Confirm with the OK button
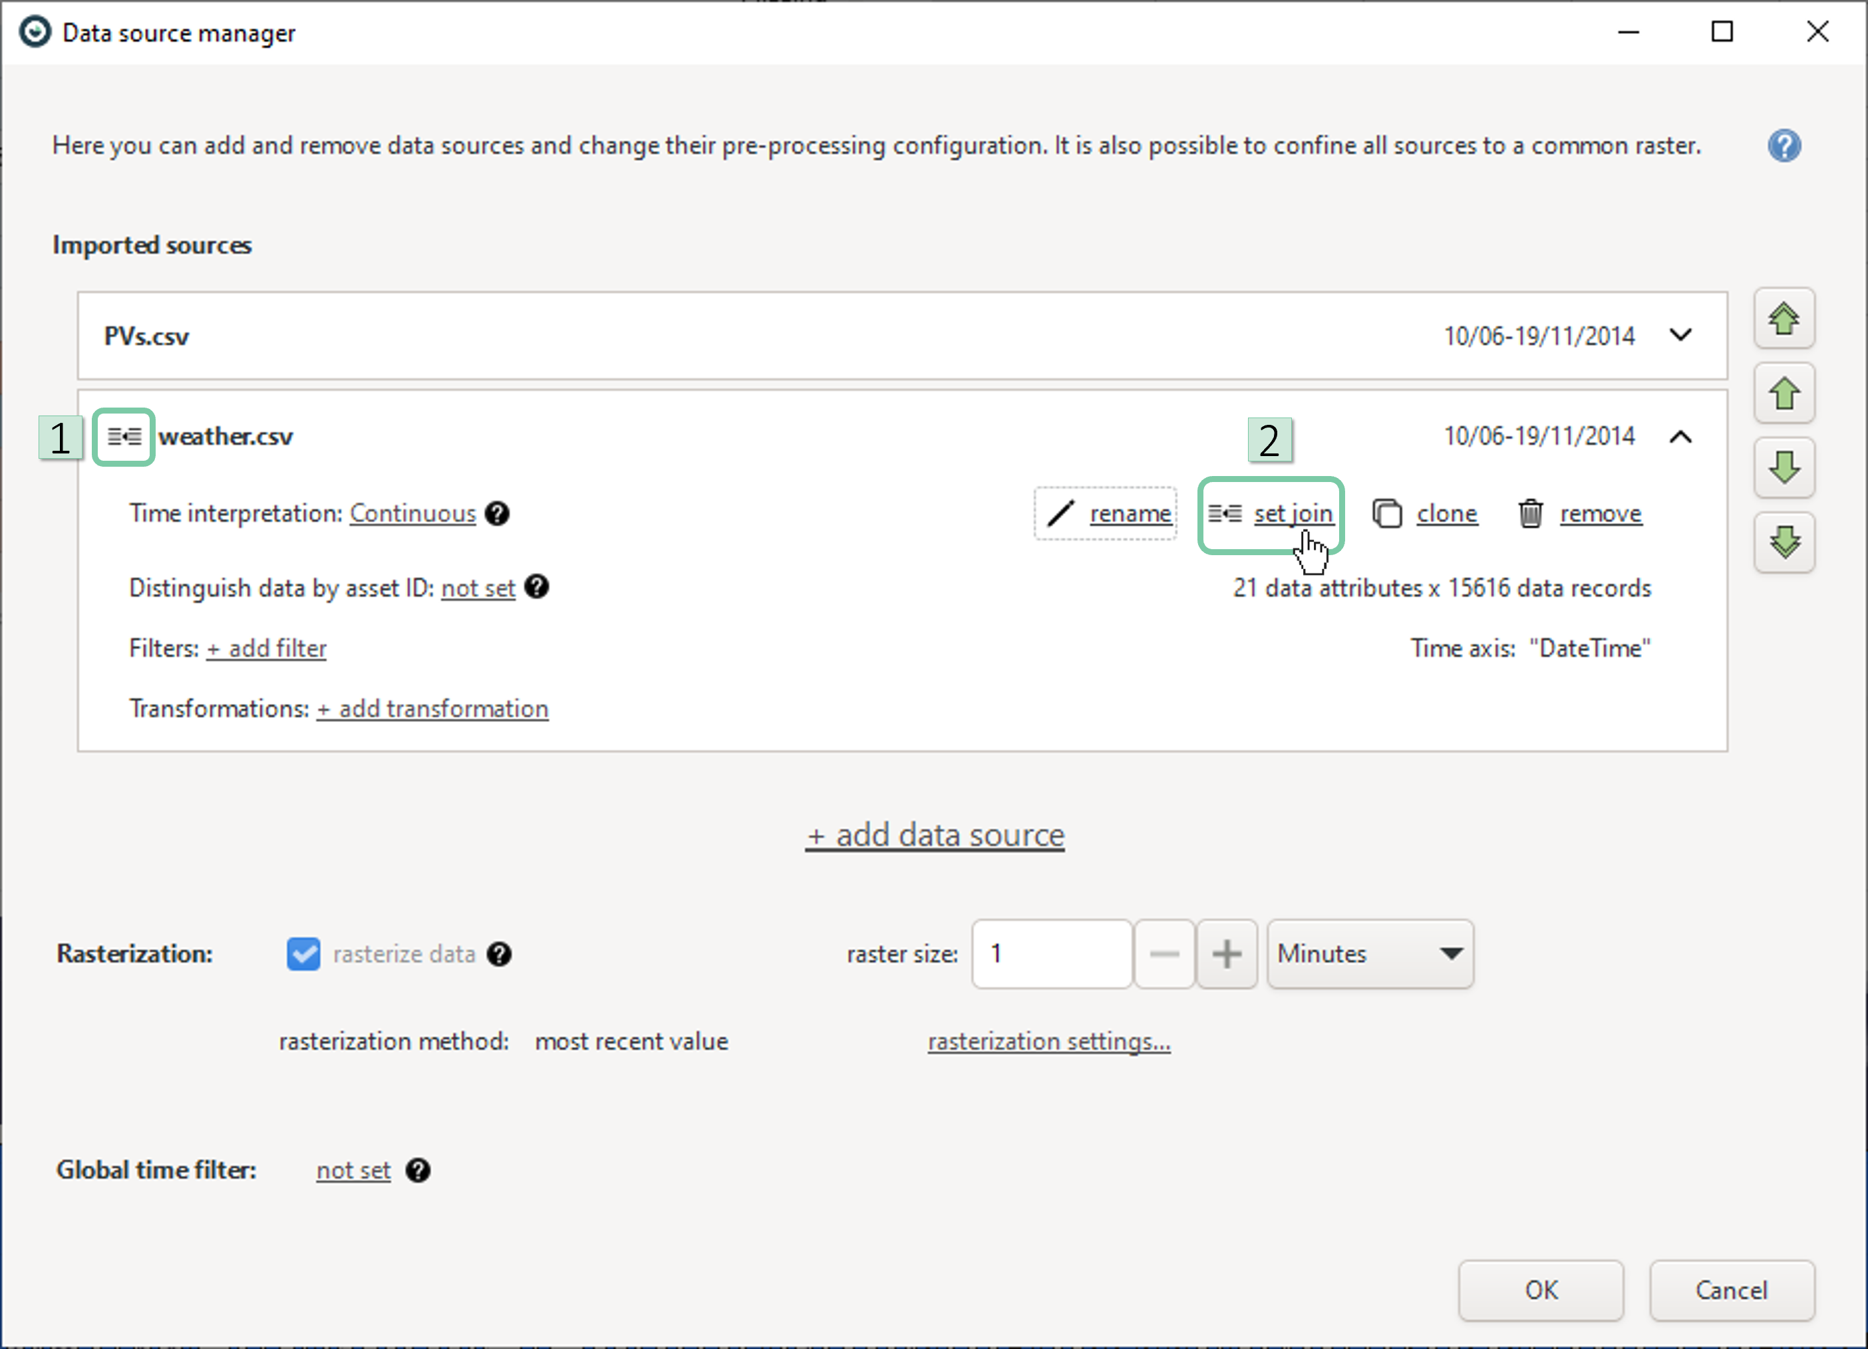 [x=1541, y=1290]
